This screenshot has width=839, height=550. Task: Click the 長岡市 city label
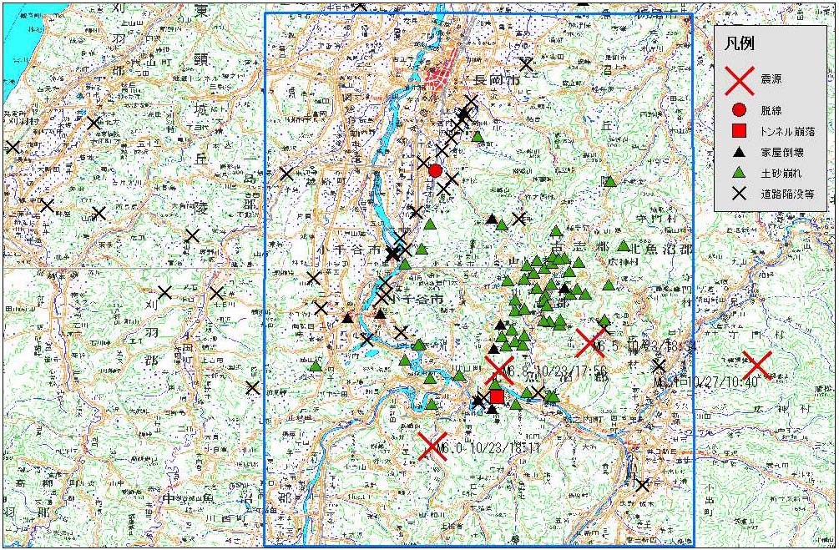click(497, 81)
